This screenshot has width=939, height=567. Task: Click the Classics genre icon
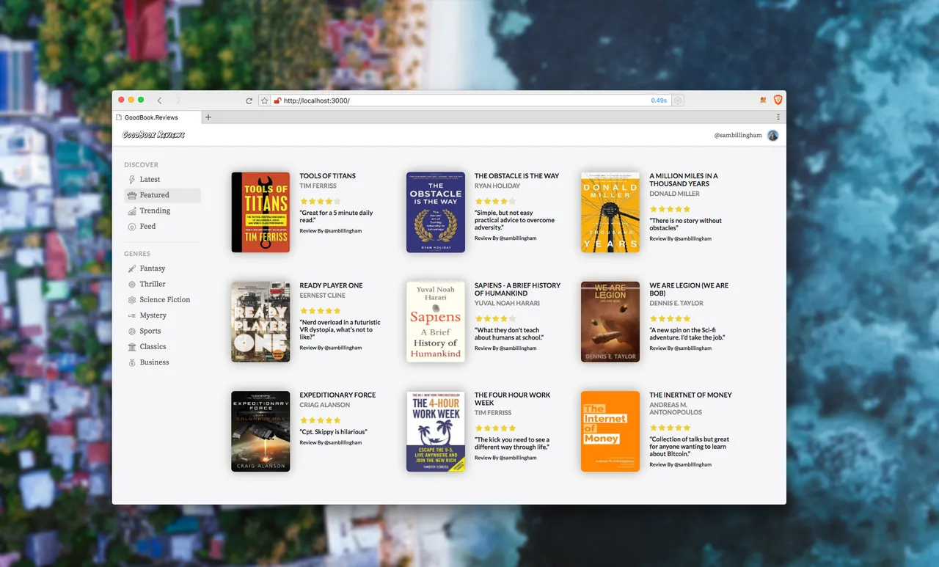(x=132, y=347)
